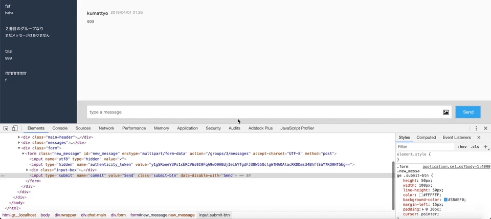The height and width of the screenshot is (219, 491).
Task: Select input.submit-btn in the breadcrumb bar
Action: pyautogui.click(x=214, y=215)
